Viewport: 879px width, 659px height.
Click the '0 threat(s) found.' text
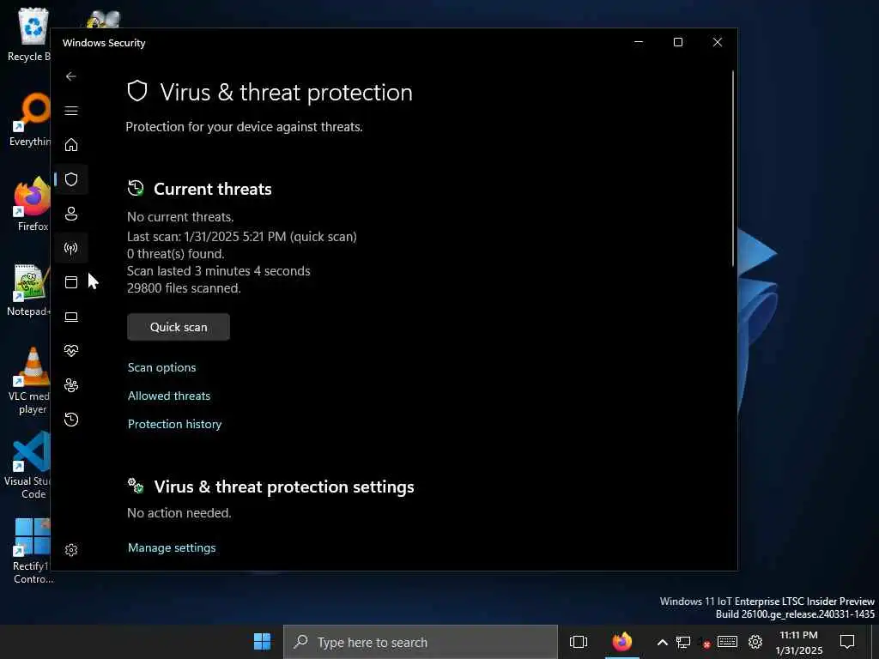point(175,254)
